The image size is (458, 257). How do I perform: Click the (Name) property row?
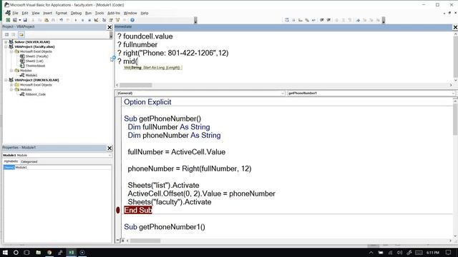(x=57, y=168)
